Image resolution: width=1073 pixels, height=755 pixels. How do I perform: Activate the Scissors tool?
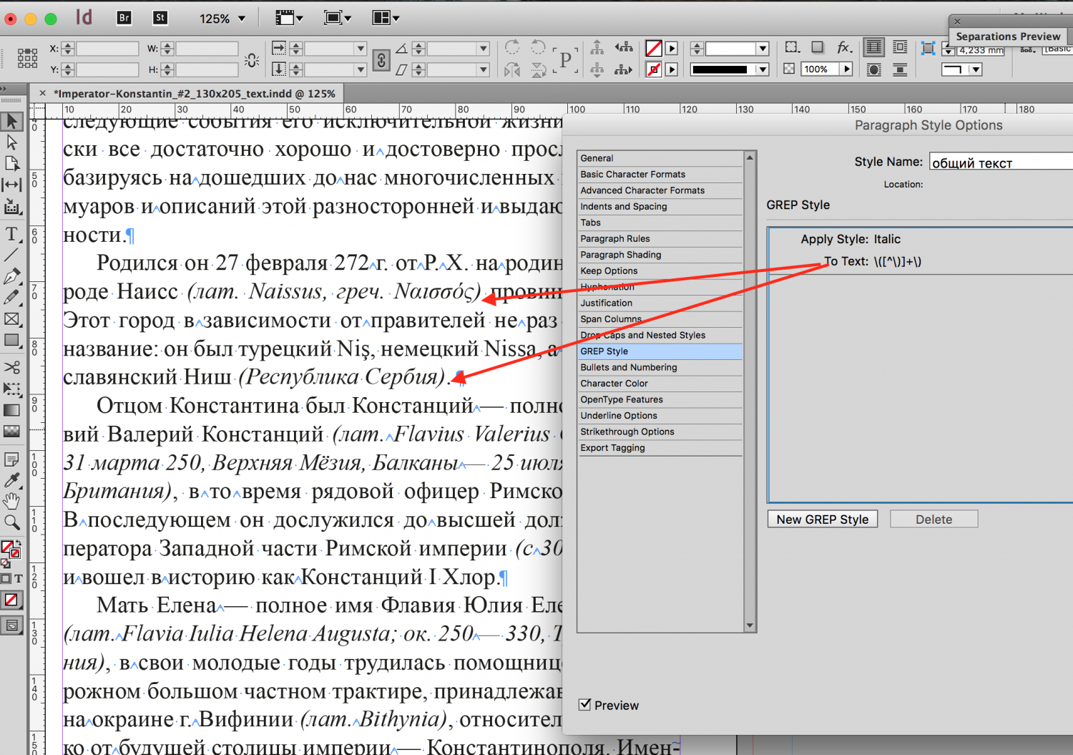[x=11, y=367]
